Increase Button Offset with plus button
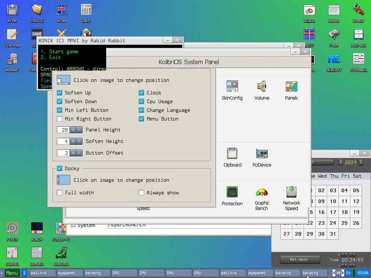Image resolution: width=371 pixels, height=278 pixels. click(x=73, y=153)
